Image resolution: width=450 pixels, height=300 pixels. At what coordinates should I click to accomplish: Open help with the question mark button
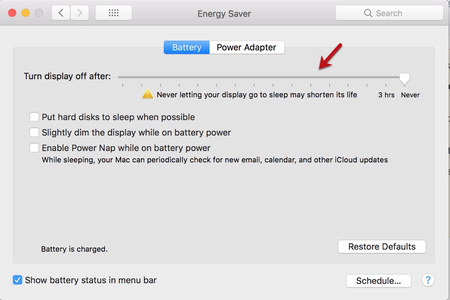point(428,280)
